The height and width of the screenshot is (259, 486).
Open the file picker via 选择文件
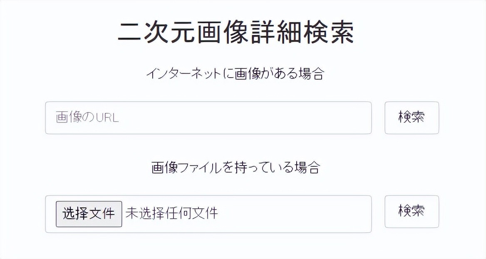point(89,214)
